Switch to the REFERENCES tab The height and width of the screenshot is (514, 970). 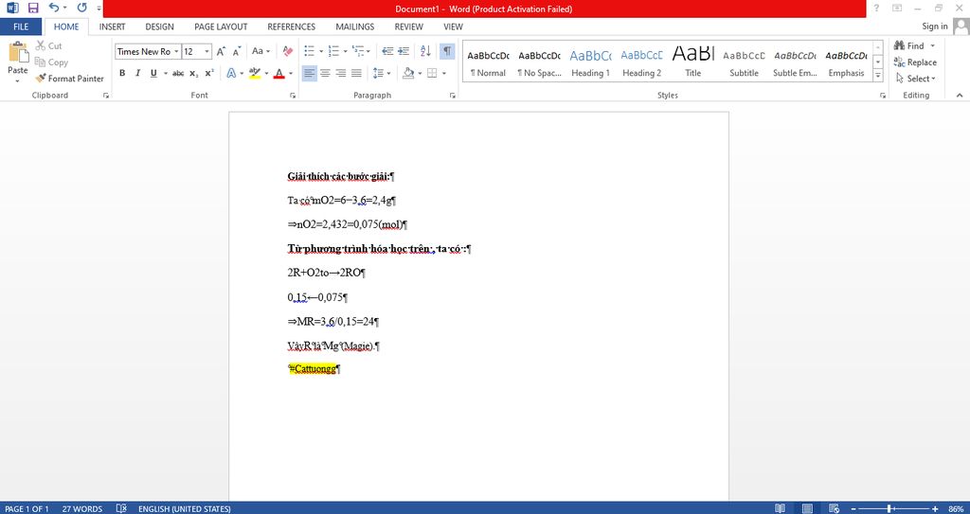pos(292,27)
